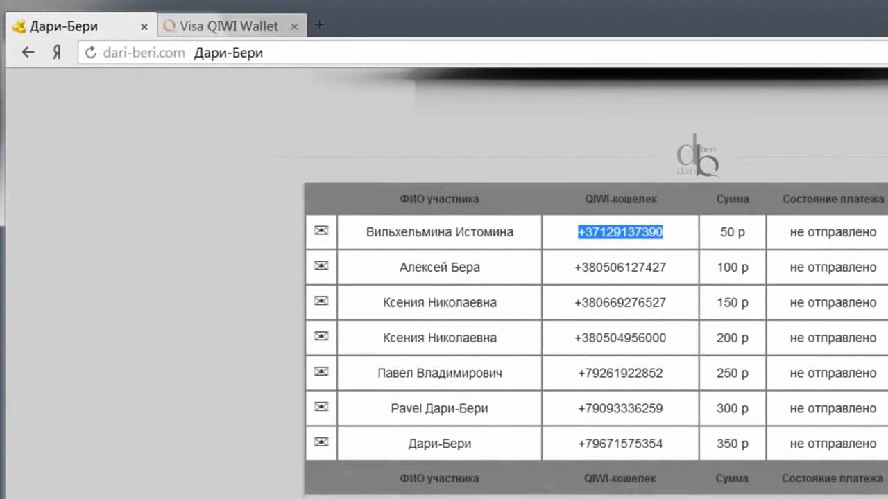The image size is (888, 499).
Task: Click wallet number +79093336259
Action: pyautogui.click(x=620, y=409)
